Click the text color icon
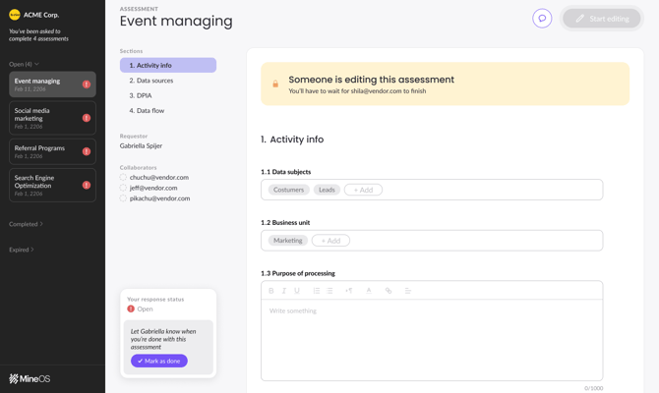Screen dimensions: 659x393 (369, 291)
